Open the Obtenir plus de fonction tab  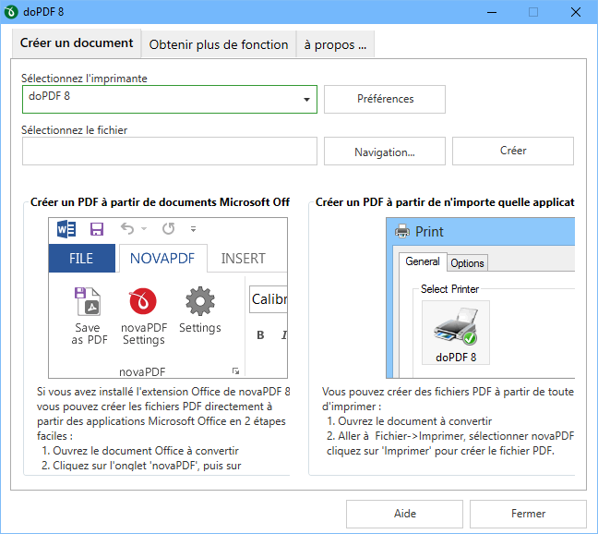click(219, 44)
